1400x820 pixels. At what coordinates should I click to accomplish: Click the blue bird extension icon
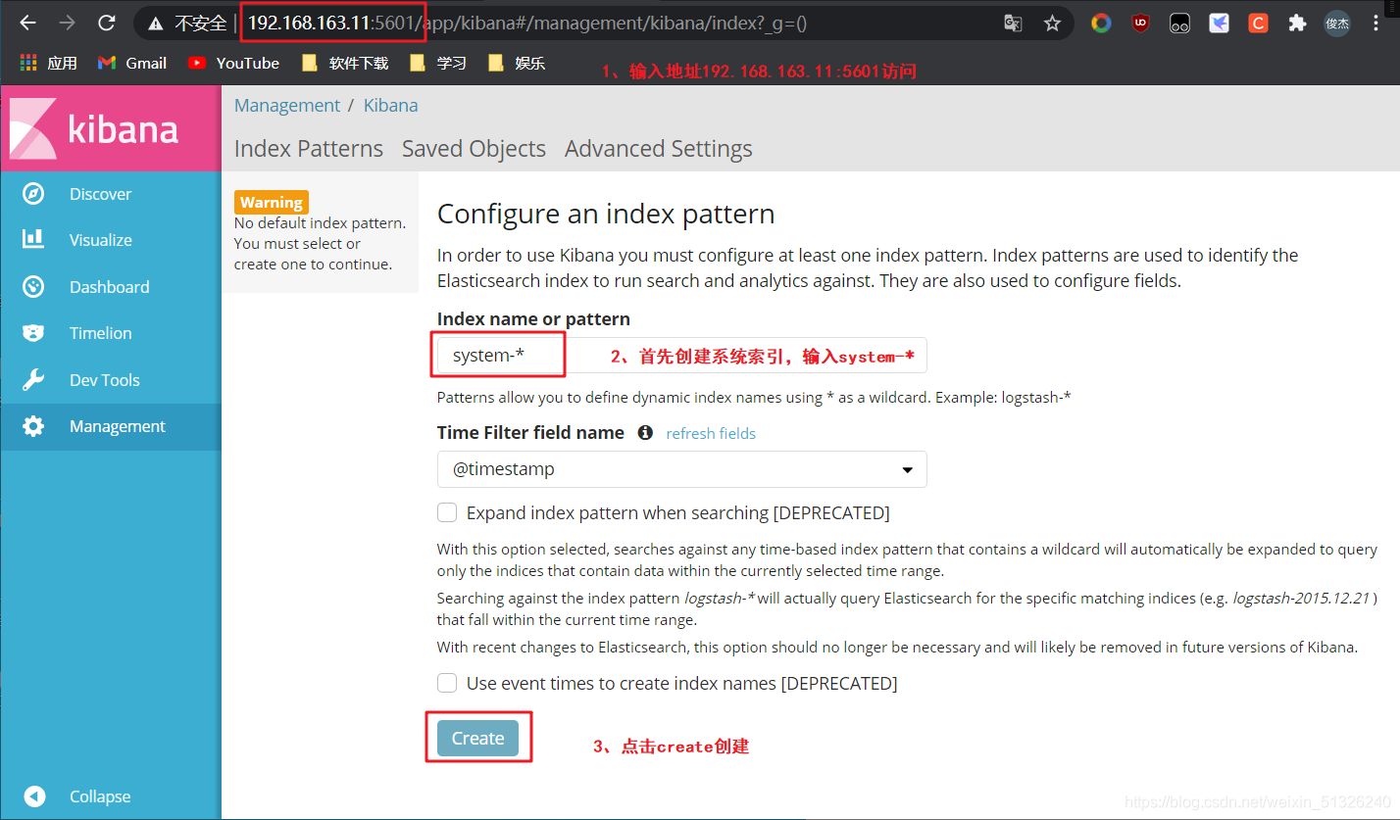(1219, 23)
